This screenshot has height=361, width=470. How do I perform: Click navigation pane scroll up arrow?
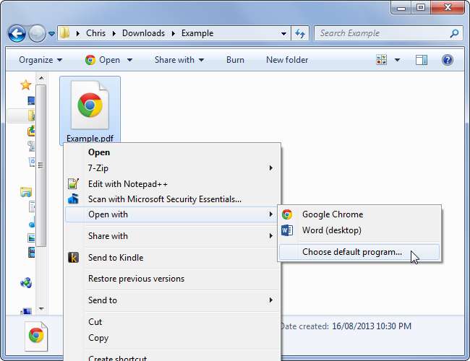[41, 79]
